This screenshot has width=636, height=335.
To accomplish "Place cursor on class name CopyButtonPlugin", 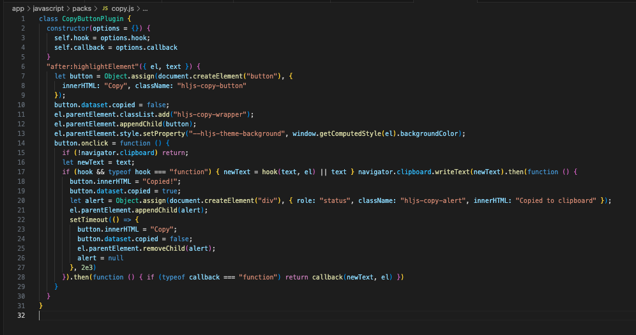I will tap(93, 19).
